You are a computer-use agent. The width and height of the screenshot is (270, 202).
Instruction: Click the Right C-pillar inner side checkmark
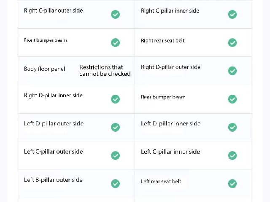click(232, 14)
